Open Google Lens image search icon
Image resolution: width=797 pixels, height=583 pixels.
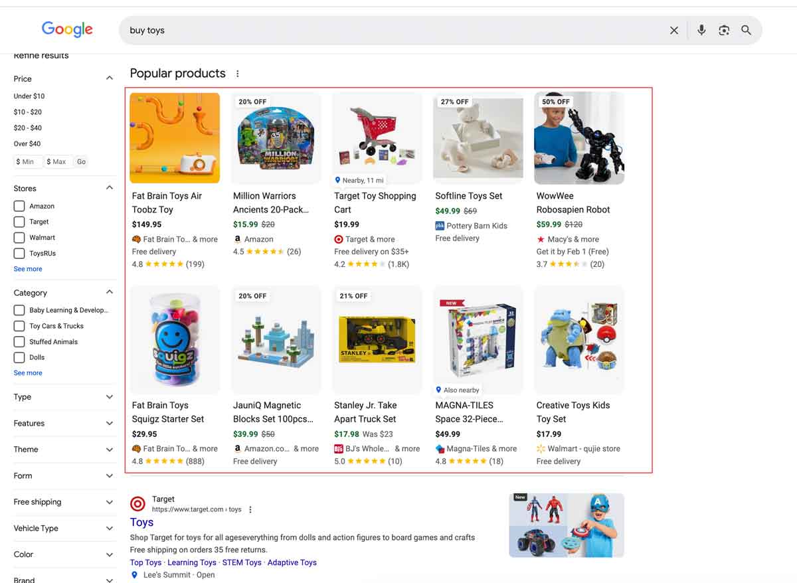point(724,31)
